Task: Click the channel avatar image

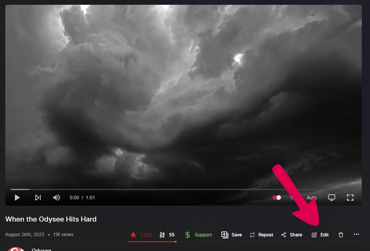Action: [x=16, y=249]
